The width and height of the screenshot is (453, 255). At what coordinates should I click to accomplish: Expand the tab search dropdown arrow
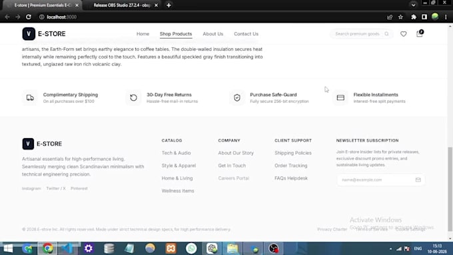tap(414, 5)
